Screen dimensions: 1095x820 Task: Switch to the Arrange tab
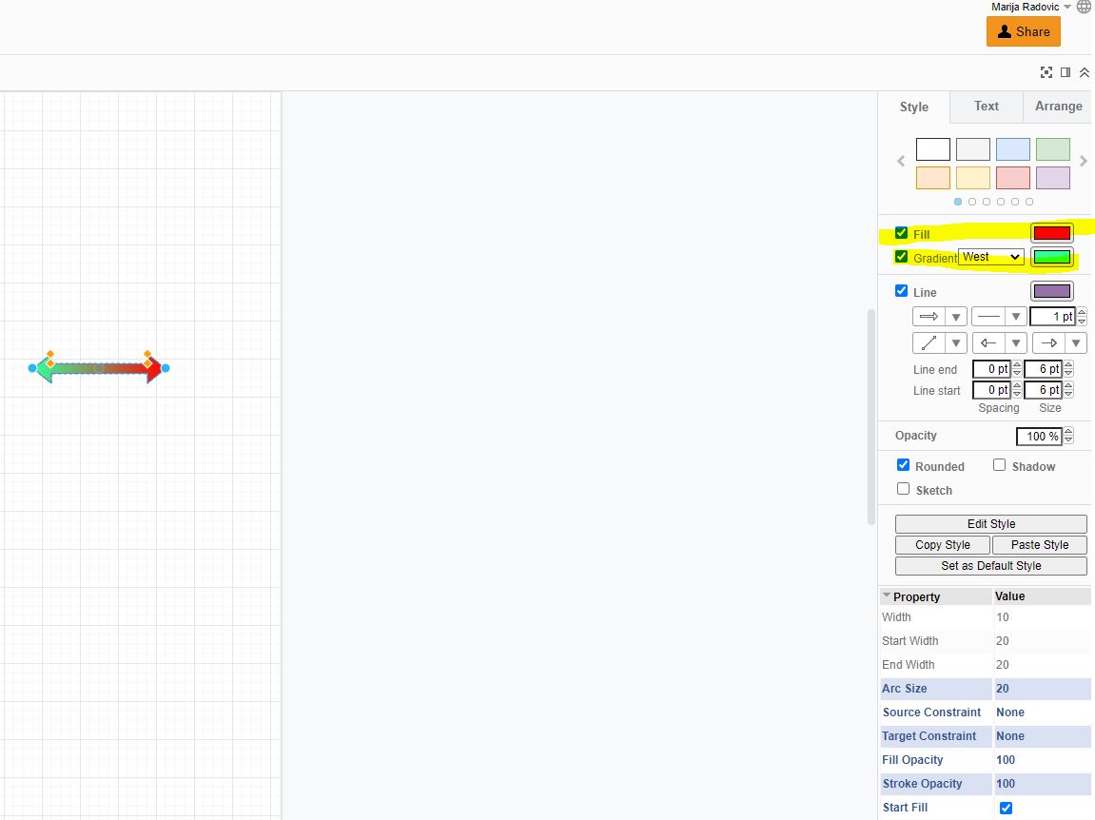[x=1058, y=107]
